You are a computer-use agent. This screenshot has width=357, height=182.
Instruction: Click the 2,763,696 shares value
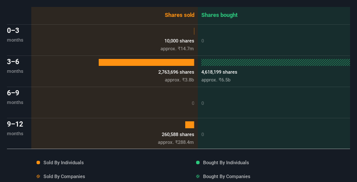(176, 72)
